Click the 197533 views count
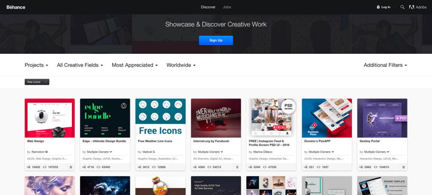Viewport: 432px width, 195px height. pyautogui.click(x=53, y=167)
